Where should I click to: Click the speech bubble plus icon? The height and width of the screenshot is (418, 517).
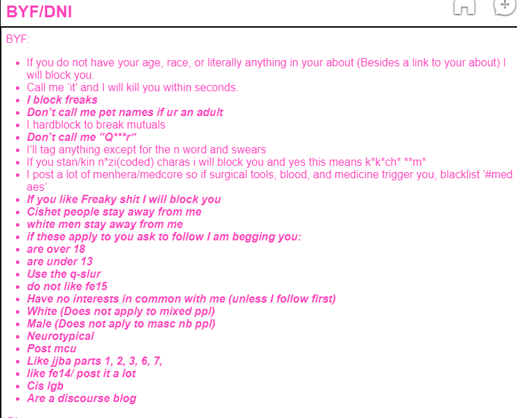[x=505, y=7]
